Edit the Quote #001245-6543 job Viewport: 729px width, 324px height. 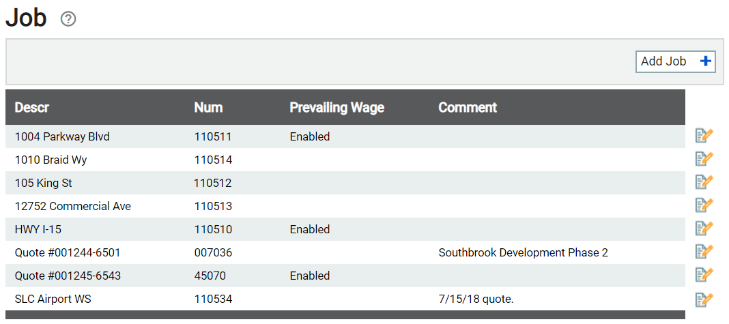click(704, 275)
